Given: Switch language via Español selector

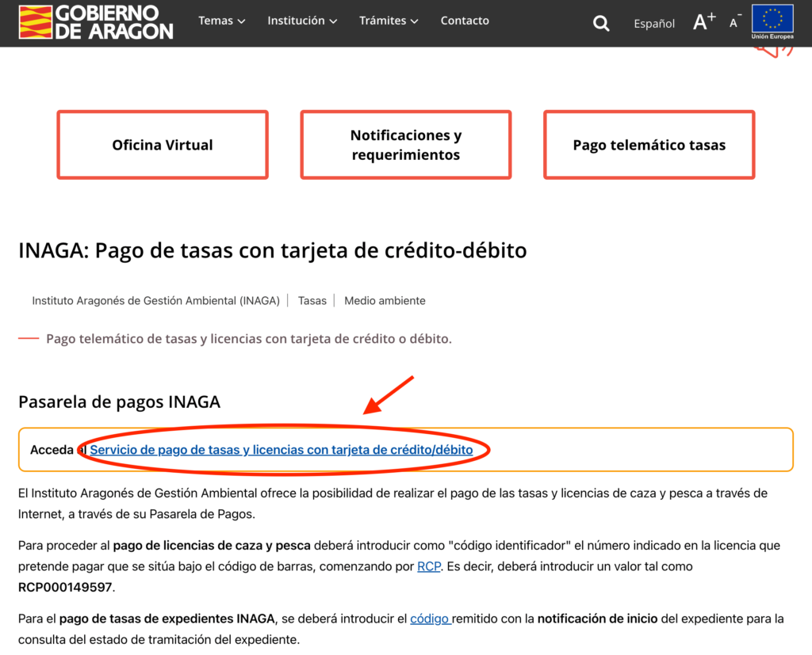Looking at the screenshot, I should click(x=654, y=23).
